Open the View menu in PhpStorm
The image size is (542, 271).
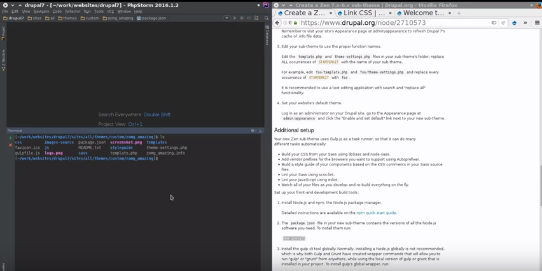(26, 11)
